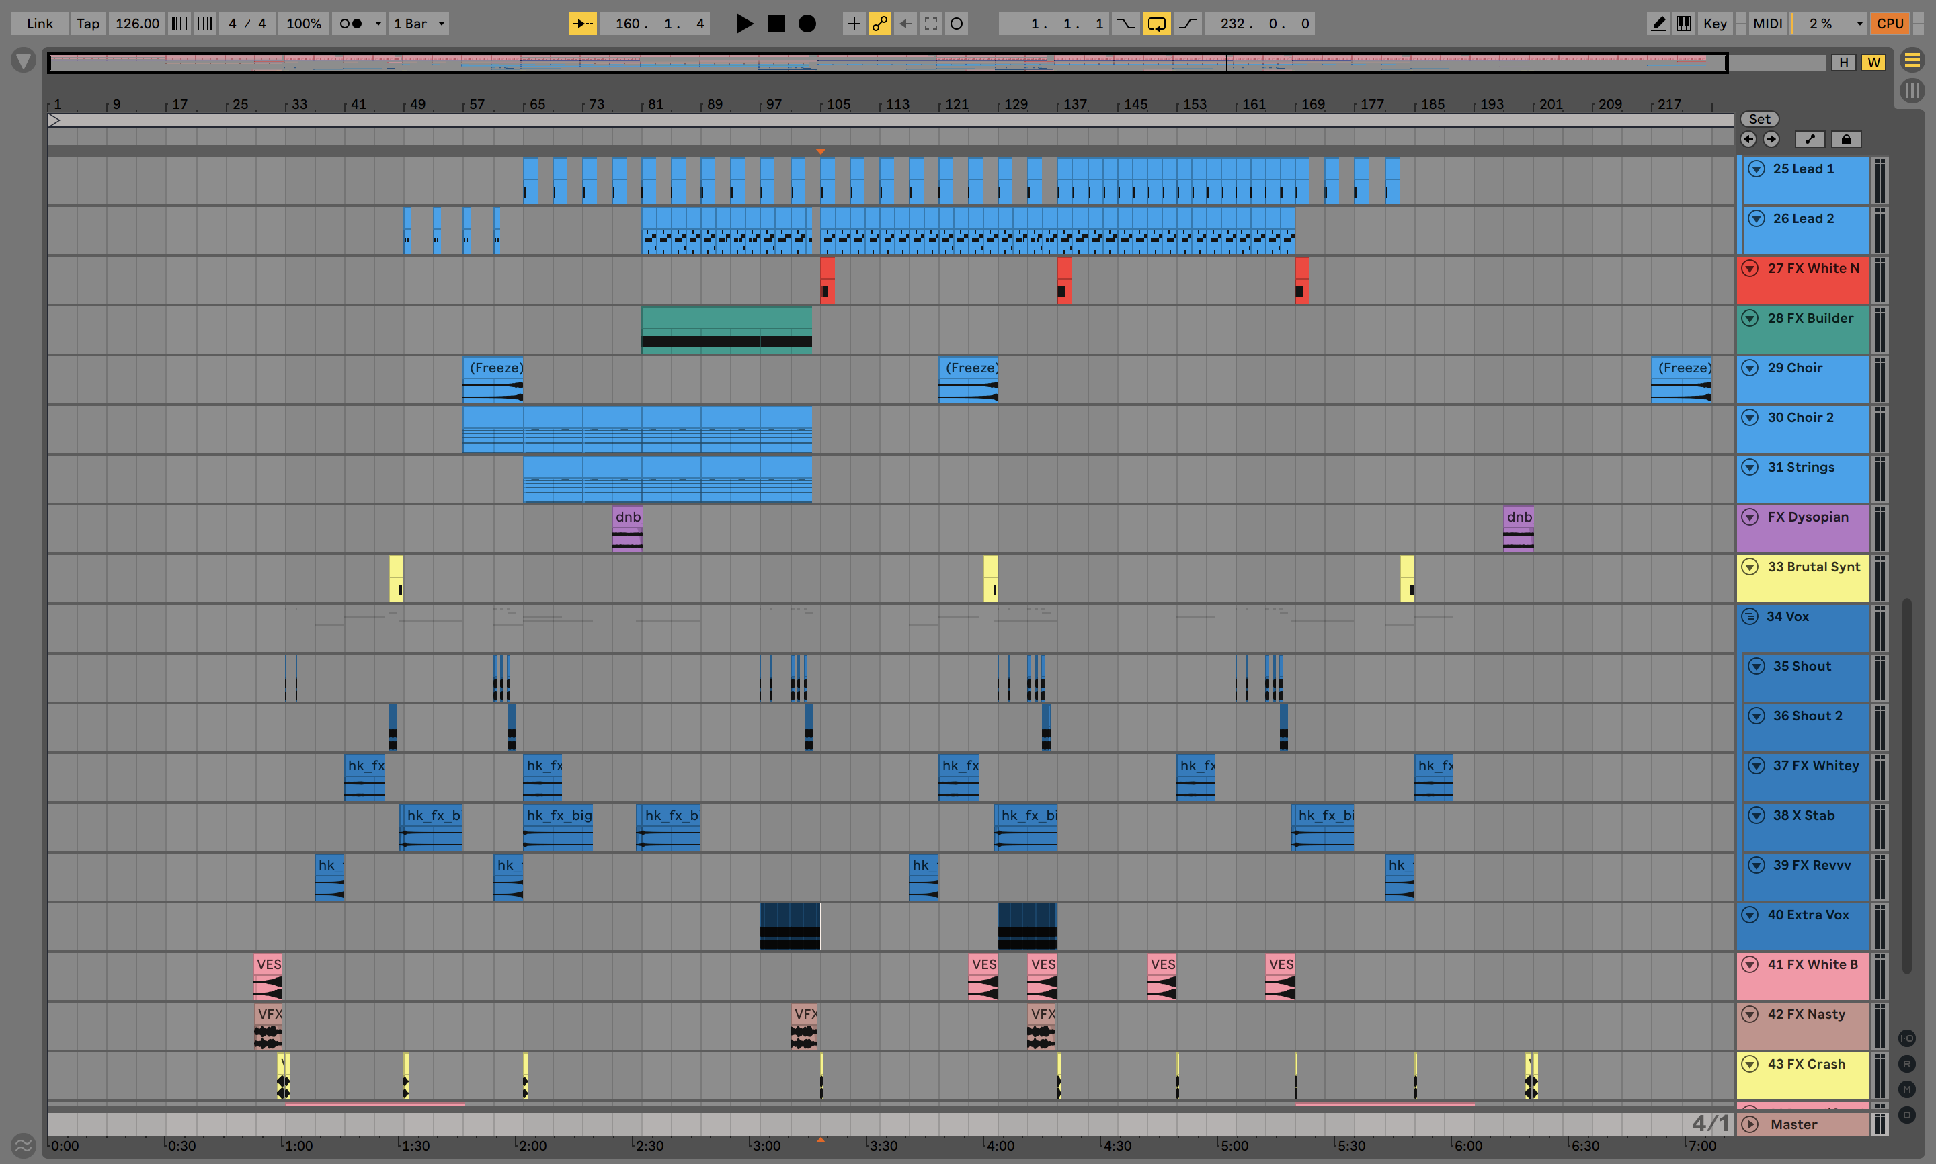Collapse the 34 Vox group track

(1750, 616)
